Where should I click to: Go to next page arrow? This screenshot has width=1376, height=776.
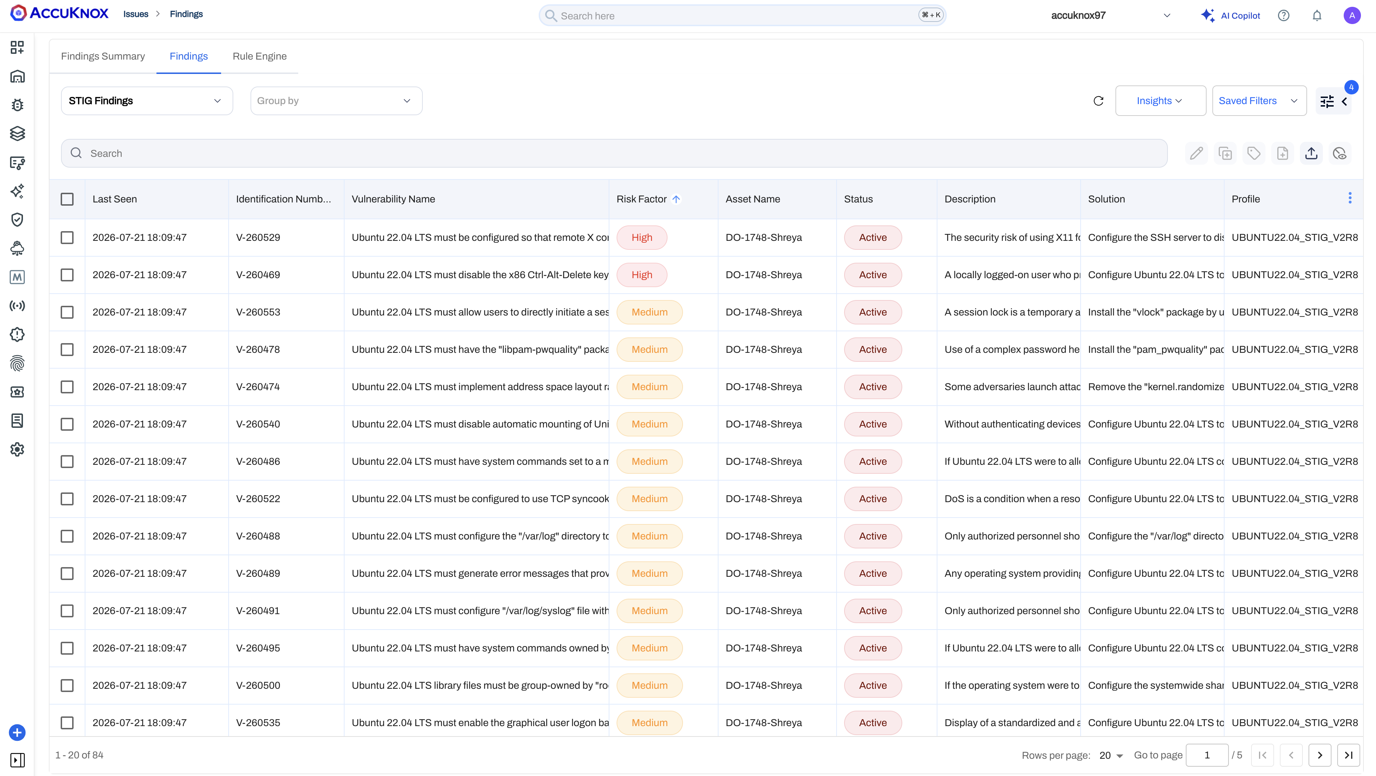(x=1320, y=755)
